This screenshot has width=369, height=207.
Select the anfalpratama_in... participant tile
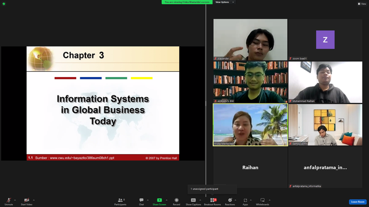(325, 167)
